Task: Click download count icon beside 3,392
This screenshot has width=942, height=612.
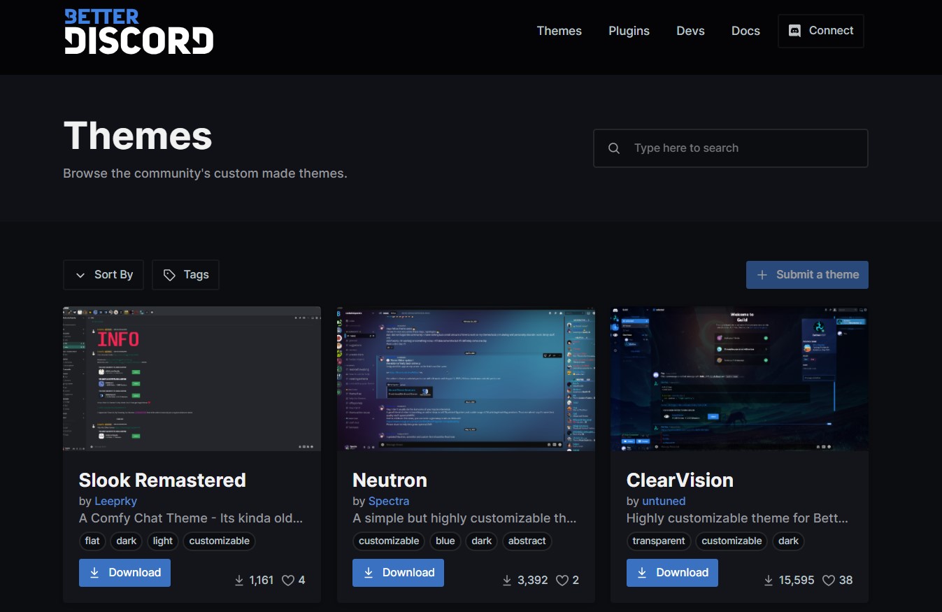Action: pos(508,580)
